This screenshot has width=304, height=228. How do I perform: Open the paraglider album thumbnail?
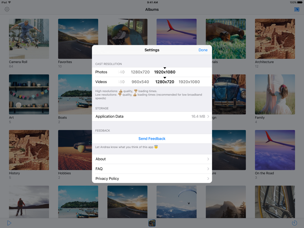[176, 202]
